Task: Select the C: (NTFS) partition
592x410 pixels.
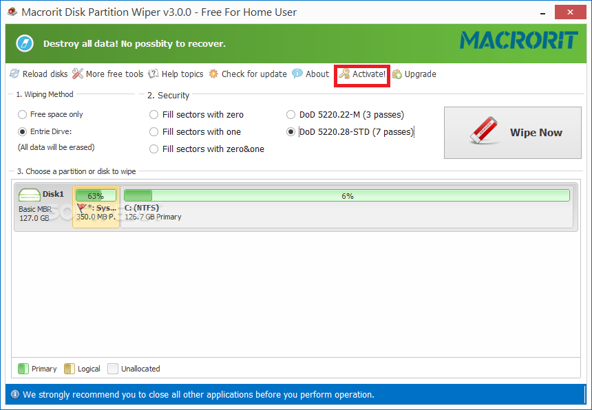Action: pos(346,206)
